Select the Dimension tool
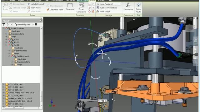This screenshot has height=112, width=200. click(x=70, y=7)
